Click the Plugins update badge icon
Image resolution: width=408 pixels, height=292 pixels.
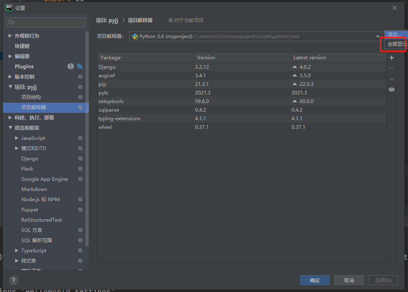(71, 66)
